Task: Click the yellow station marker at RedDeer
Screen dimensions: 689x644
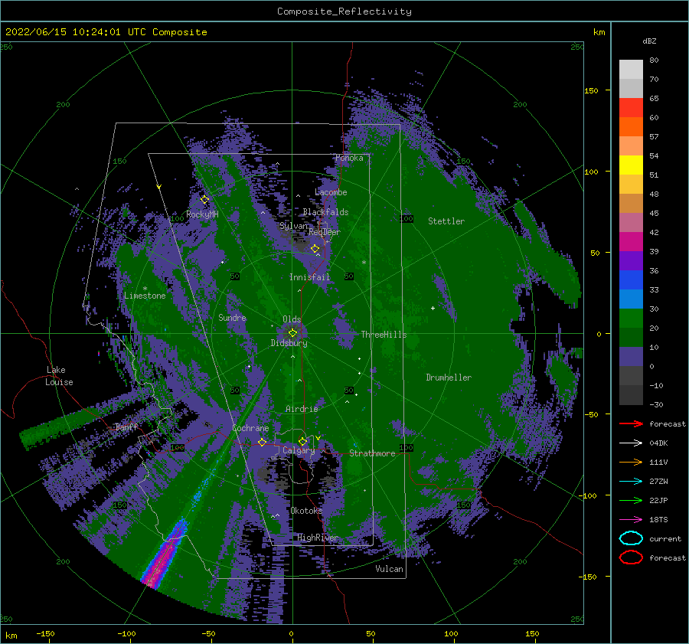Action: point(315,249)
